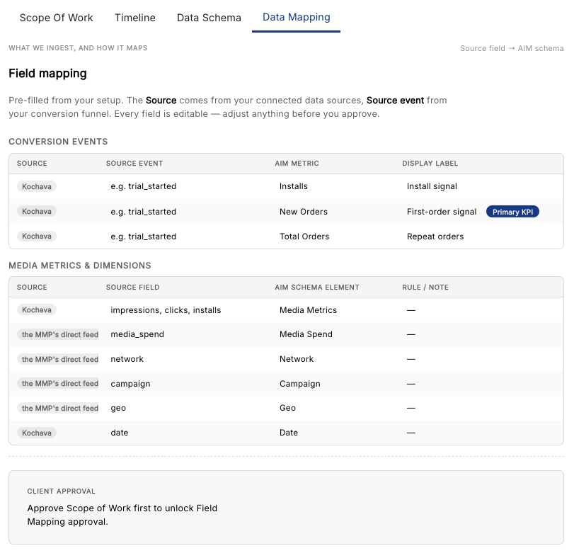Click the MMP's direct feed tag for network
Image resolution: width=574 pixels, height=558 pixels.
tap(58, 359)
